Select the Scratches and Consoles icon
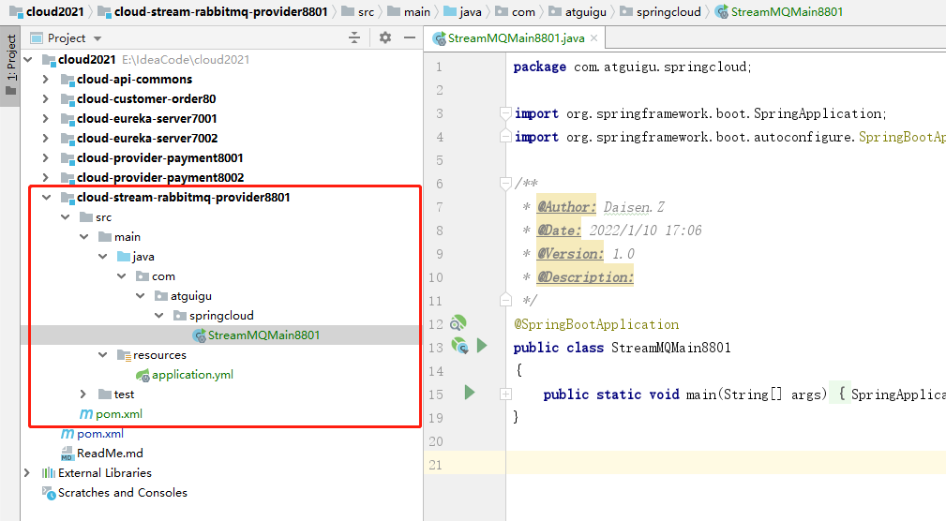 pyautogui.click(x=48, y=493)
